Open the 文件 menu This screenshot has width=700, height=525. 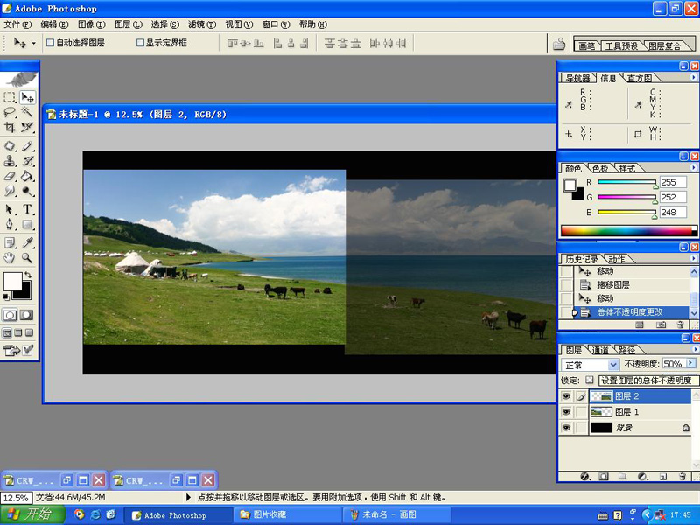(x=17, y=24)
